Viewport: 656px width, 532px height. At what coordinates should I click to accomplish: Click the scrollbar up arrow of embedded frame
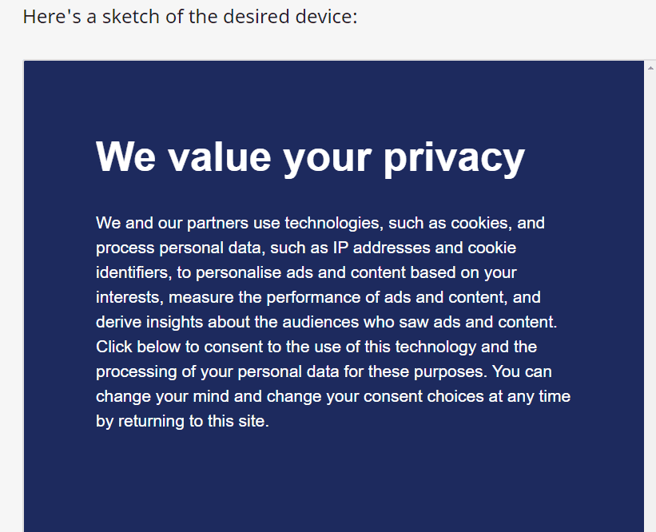[650, 67]
